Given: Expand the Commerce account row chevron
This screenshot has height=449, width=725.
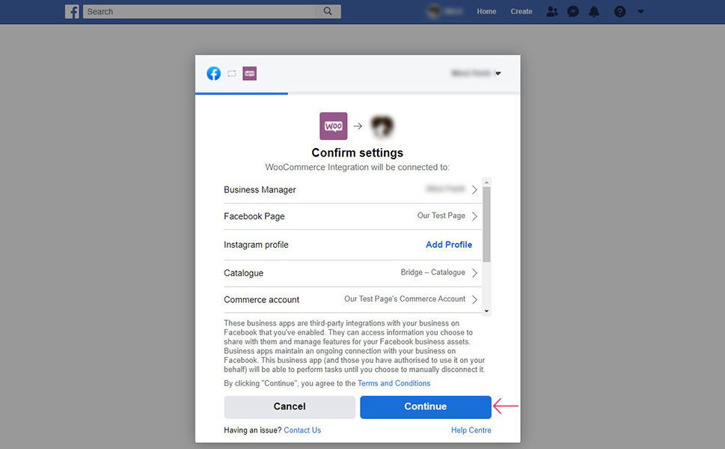Looking at the screenshot, I should [474, 299].
